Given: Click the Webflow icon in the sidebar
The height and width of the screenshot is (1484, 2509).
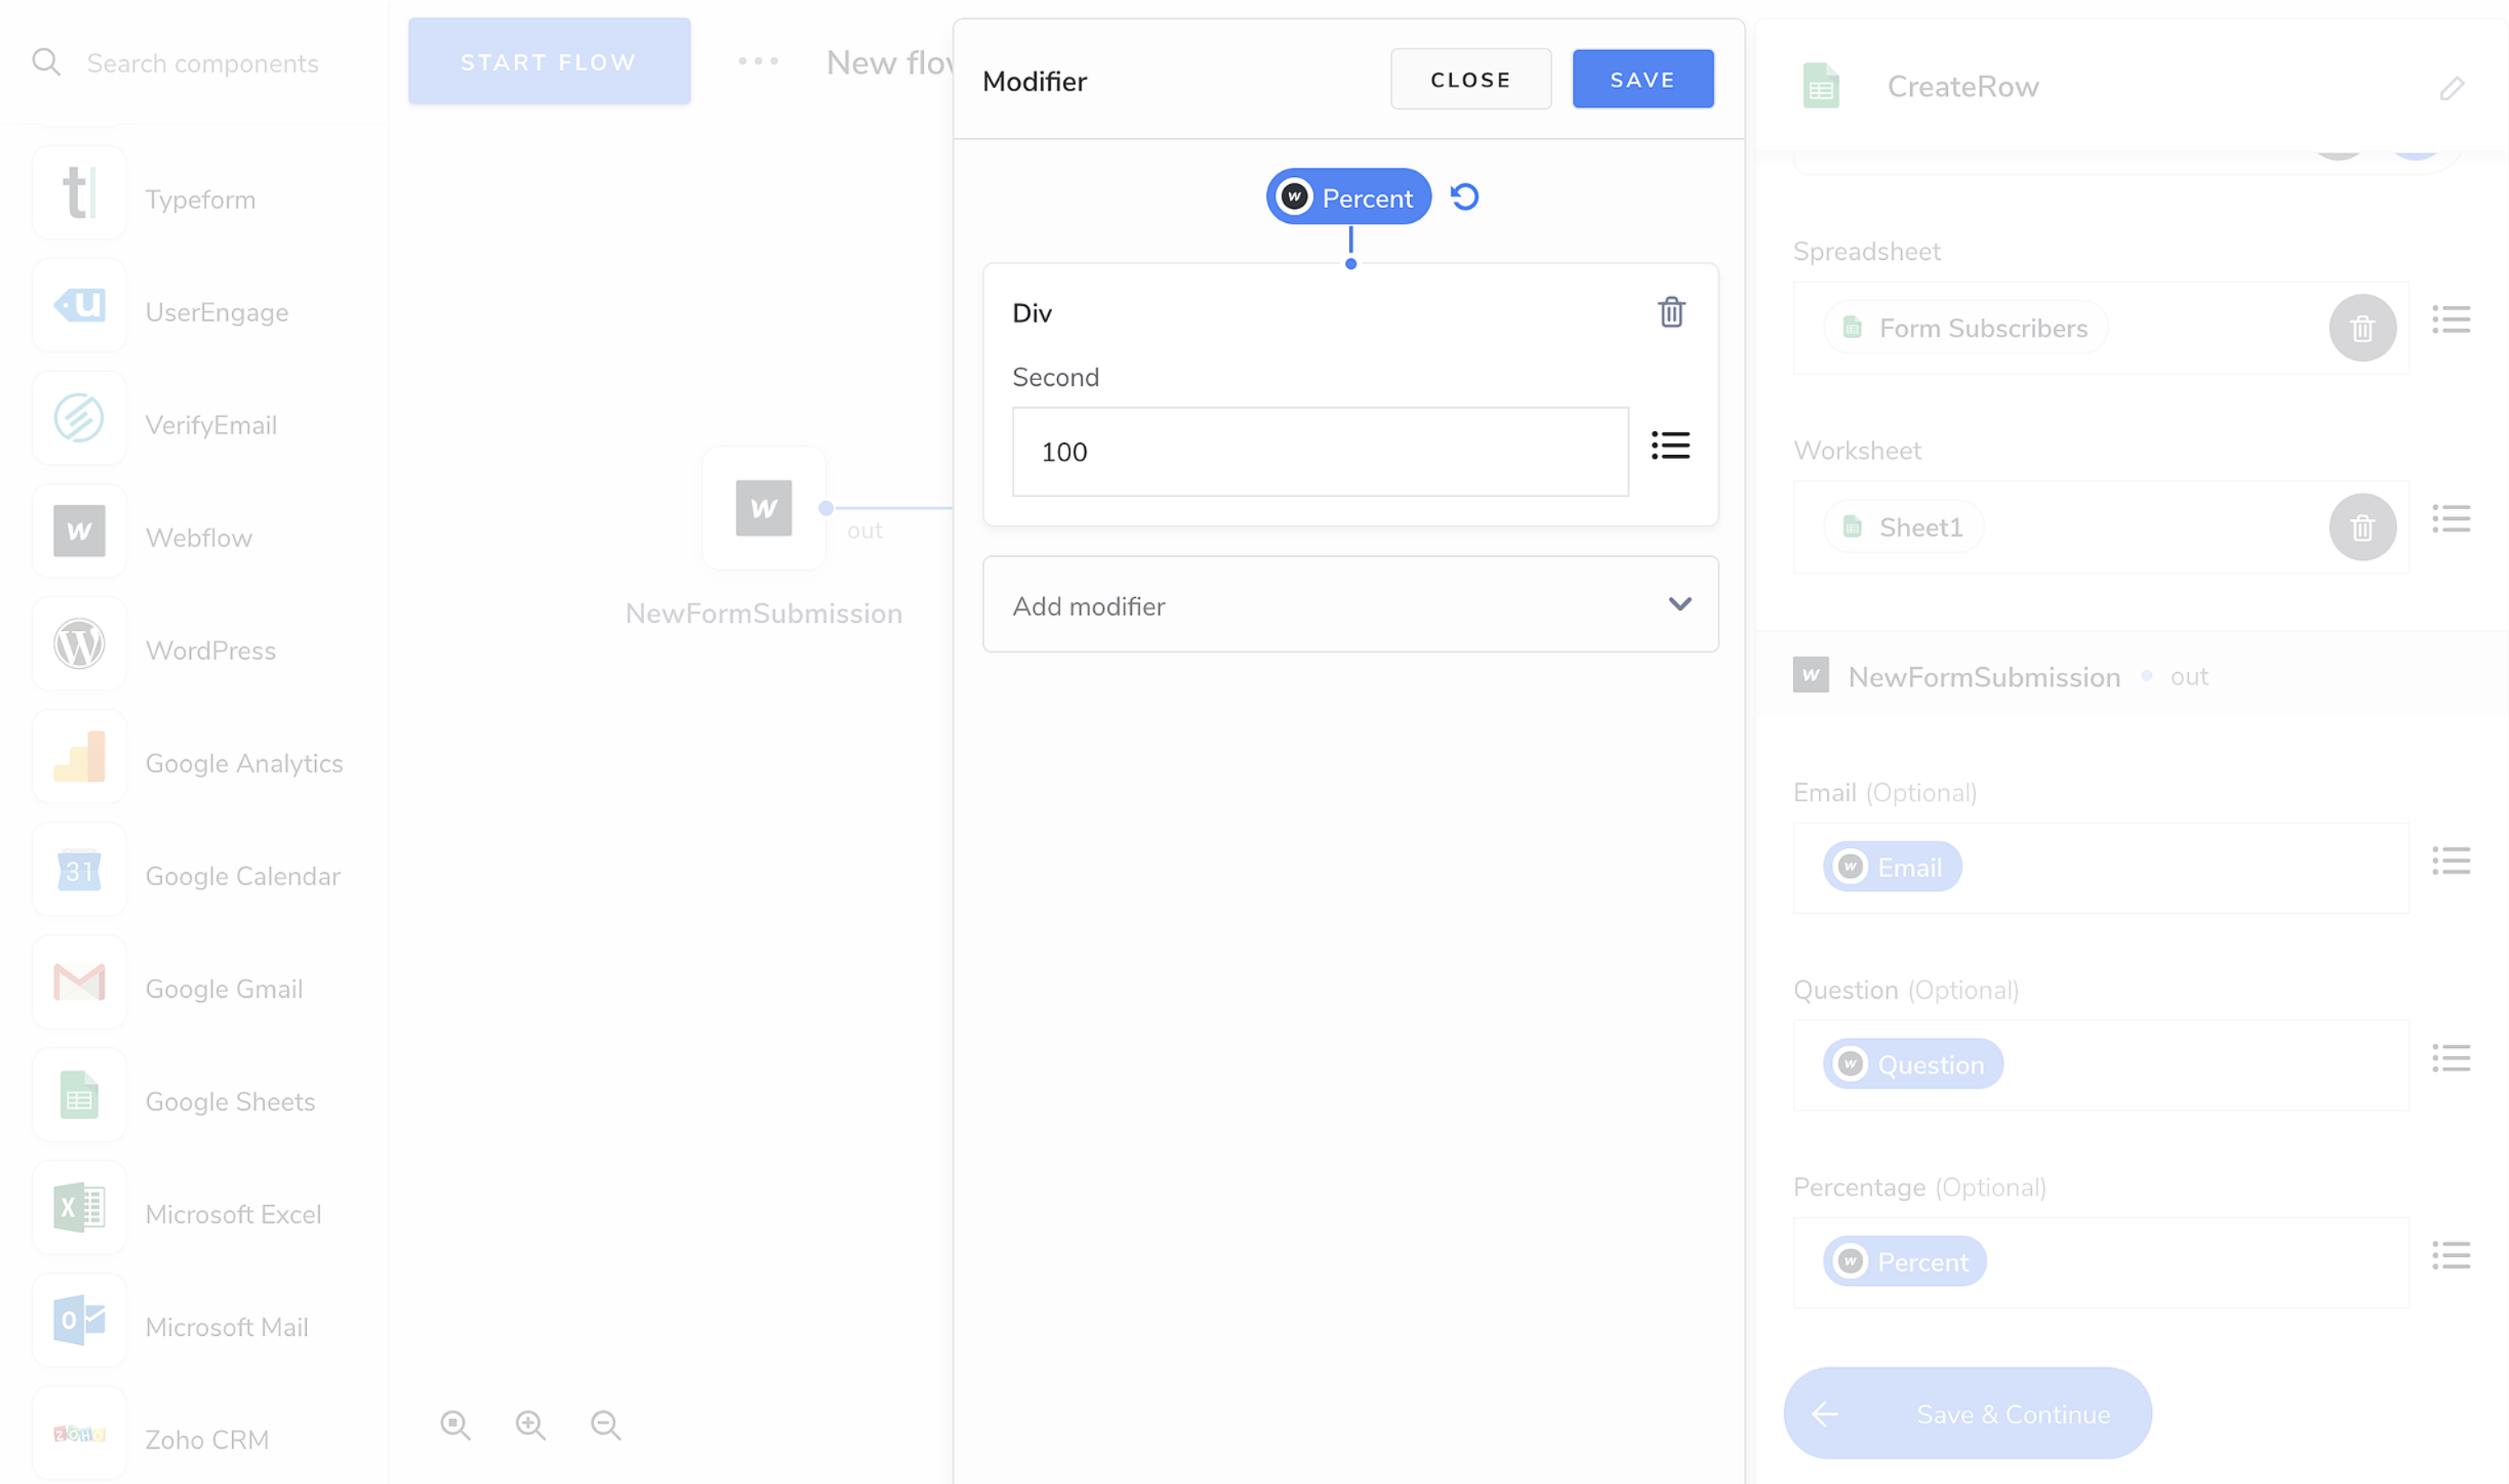Looking at the screenshot, I should coord(79,531).
